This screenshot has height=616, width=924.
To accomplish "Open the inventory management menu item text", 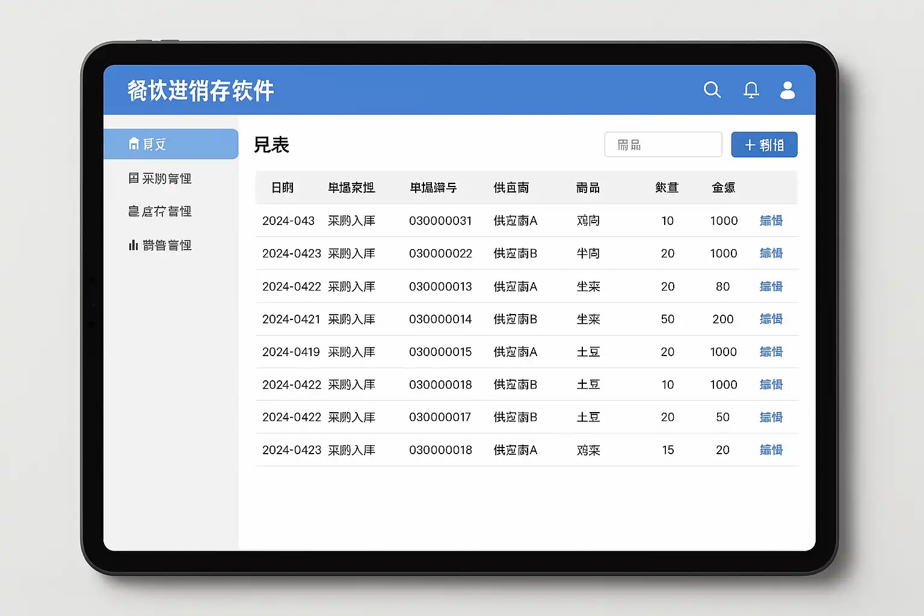I will tap(167, 211).
